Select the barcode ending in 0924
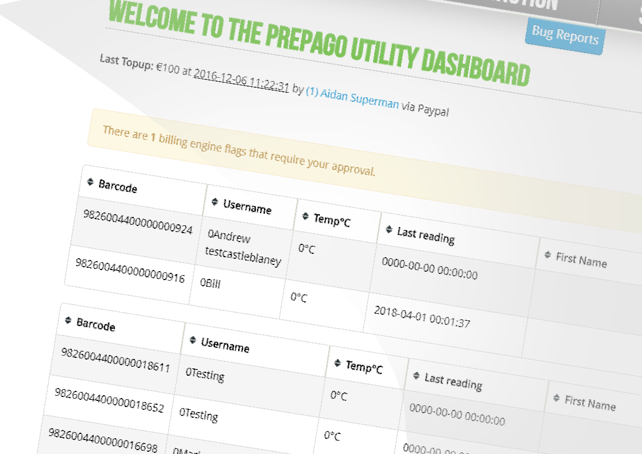The height and width of the screenshot is (454, 642). tap(138, 221)
